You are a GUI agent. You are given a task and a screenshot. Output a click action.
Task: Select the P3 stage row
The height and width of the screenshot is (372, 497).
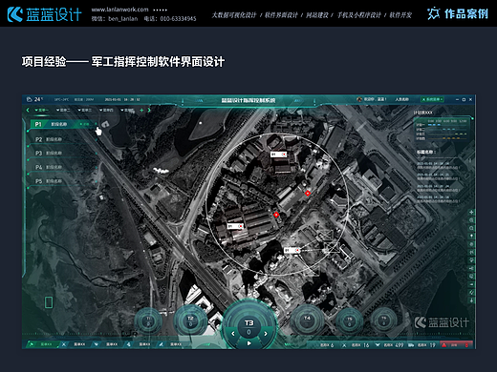point(63,153)
